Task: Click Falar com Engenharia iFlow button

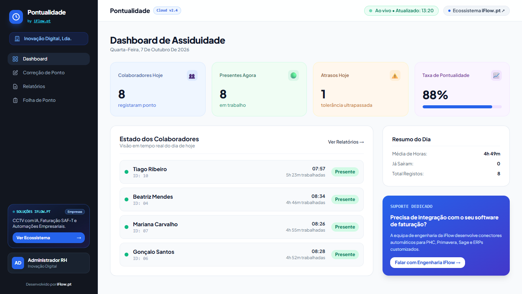Action: pos(428,263)
